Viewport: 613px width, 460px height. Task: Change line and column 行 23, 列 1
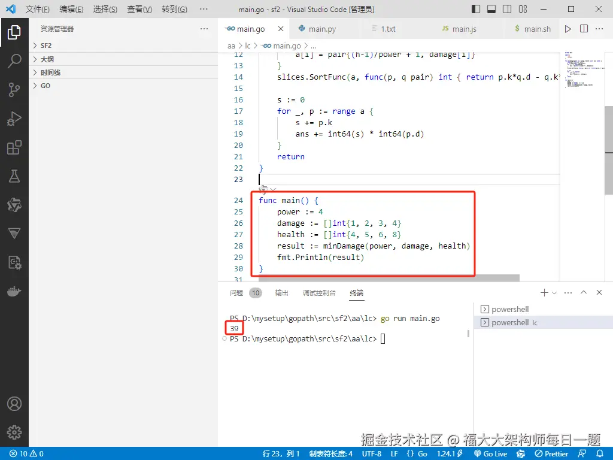(x=281, y=454)
